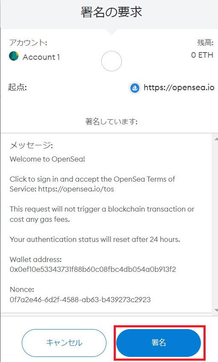Click the message scroll down arrow
The height and width of the screenshot is (362, 218).
(x=216, y=310)
